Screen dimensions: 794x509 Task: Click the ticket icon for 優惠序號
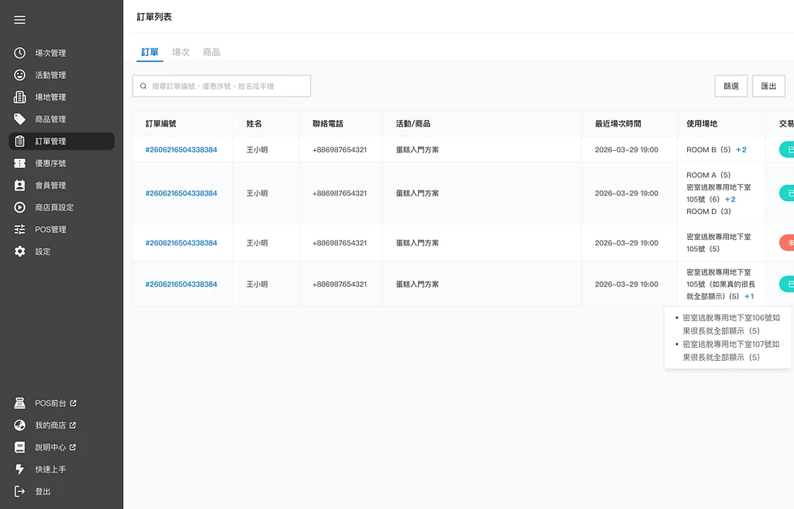click(x=19, y=163)
